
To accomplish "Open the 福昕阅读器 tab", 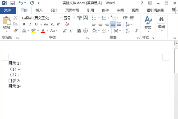I will tap(155, 10).
